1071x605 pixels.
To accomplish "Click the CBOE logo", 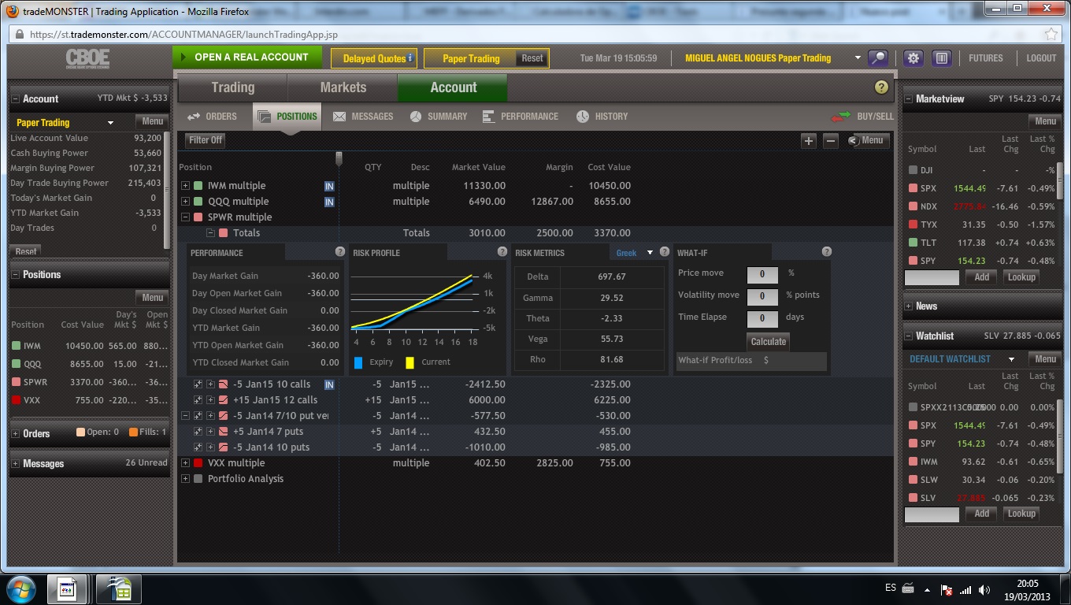I will (x=87, y=59).
